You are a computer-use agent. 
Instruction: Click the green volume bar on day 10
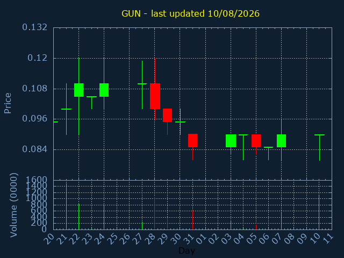pyautogui.click(x=319, y=212)
